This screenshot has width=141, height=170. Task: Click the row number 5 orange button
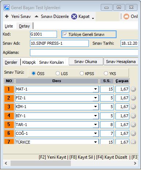pyautogui.click(x=9, y=124)
